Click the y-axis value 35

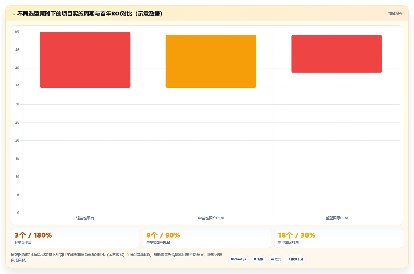17,86
